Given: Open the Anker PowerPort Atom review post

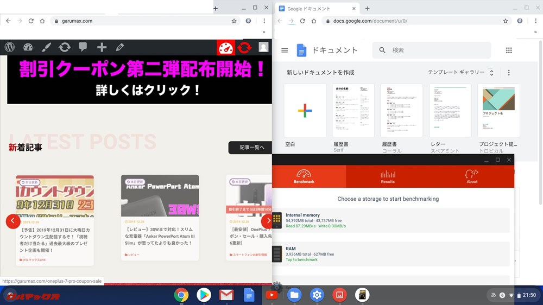Looking at the screenshot, I should [160, 218].
